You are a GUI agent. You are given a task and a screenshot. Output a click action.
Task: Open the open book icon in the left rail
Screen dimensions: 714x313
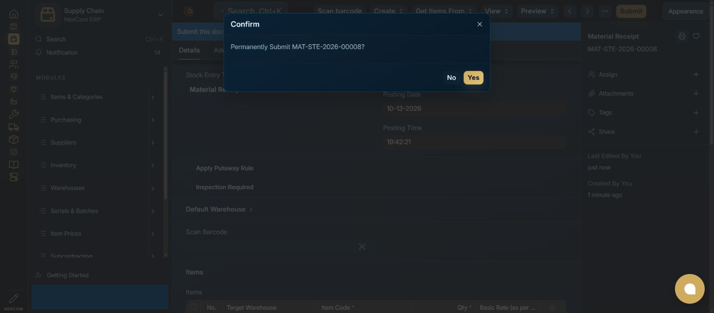[x=13, y=164]
